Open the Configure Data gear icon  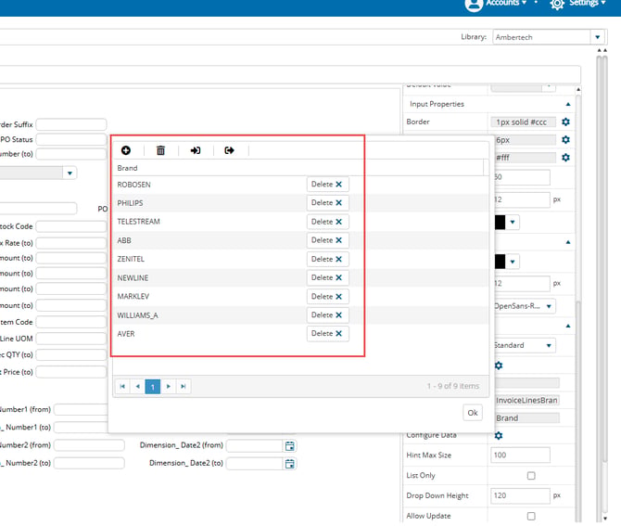[499, 435]
